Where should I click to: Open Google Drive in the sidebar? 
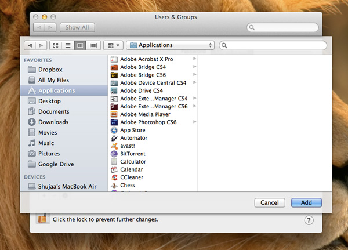(x=64, y=164)
